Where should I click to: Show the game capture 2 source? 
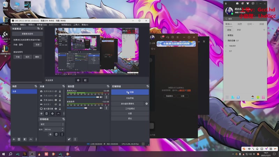pos(56,104)
